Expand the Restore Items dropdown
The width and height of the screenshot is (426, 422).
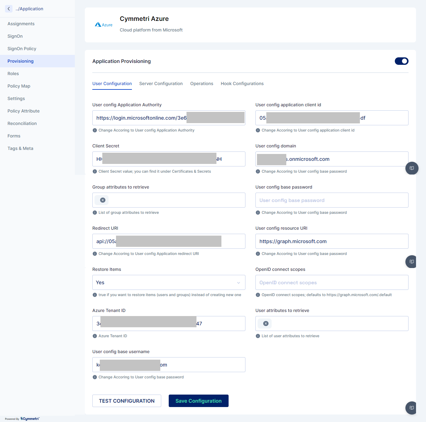[x=169, y=282]
